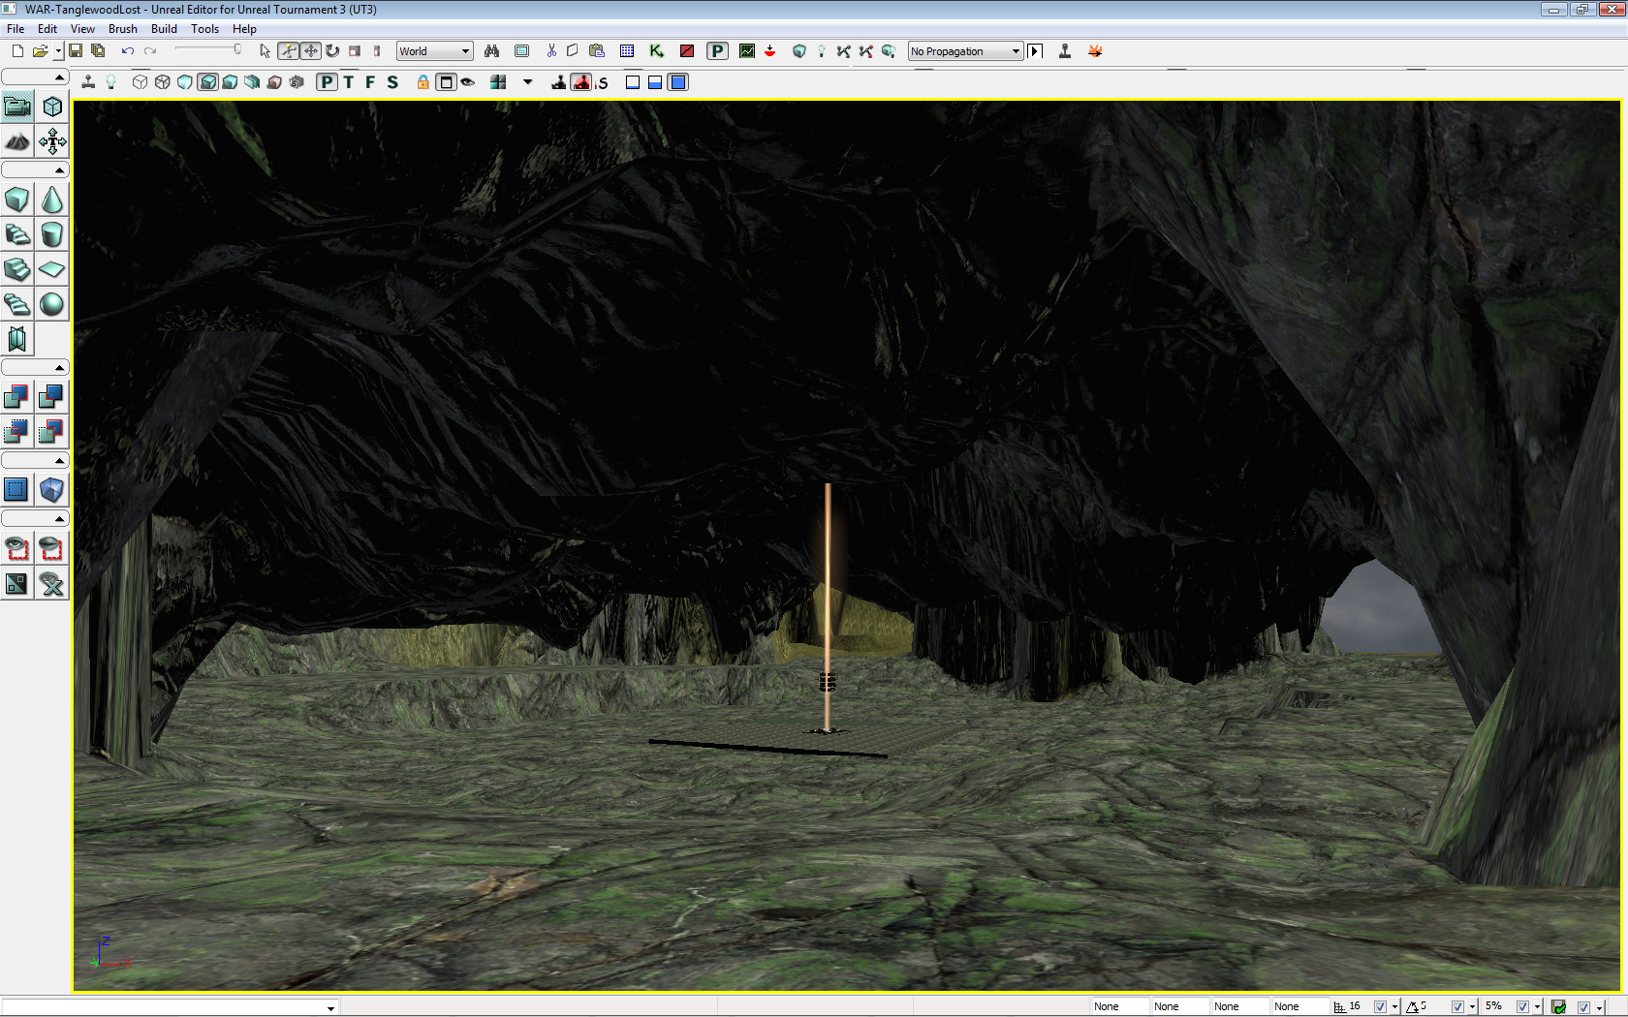This screenshot has width=1628, height=1017.
Task: Click the red explosion icon in the top toolbar
Action: [1095, 51]
